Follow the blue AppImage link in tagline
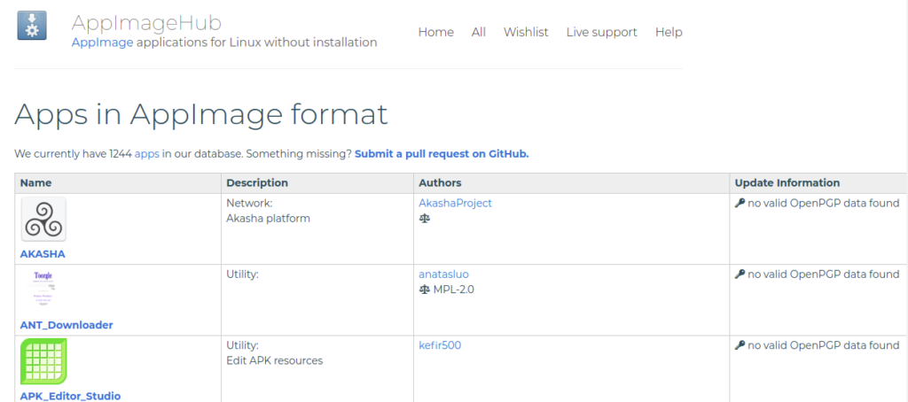Viewport: 908px width, 402px height. point(102,43)
